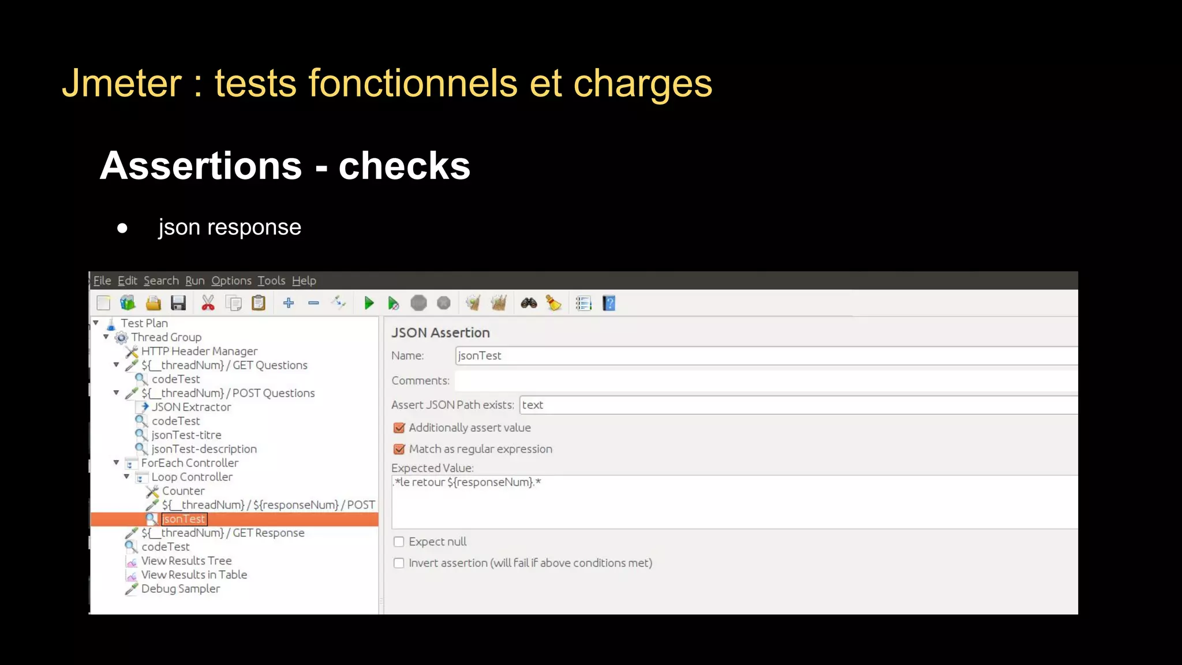
Task: Click the Collapse All minus icon
Action: [x=313, y=303]
